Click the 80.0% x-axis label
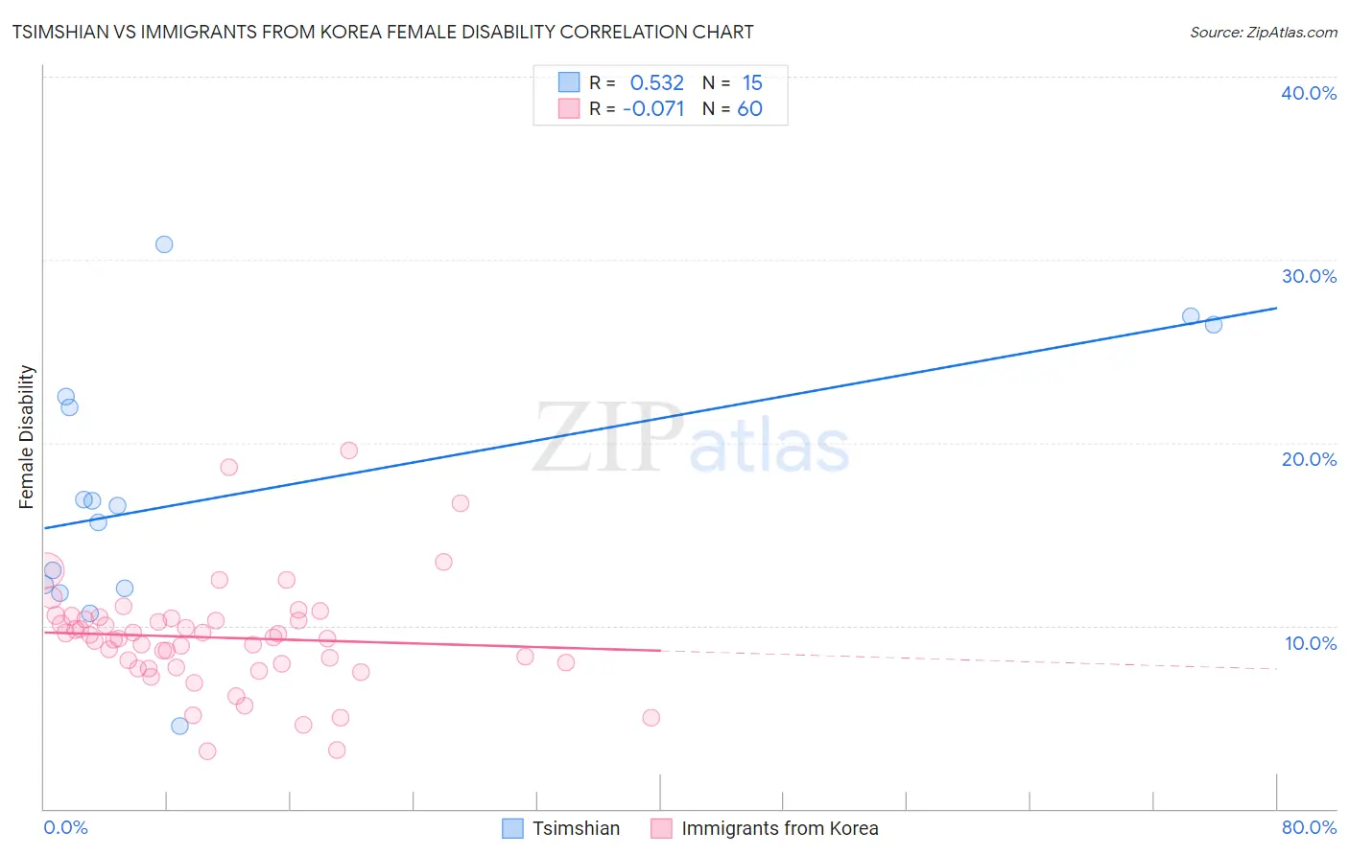The image size is (1349, 855). pos(1309,827)
